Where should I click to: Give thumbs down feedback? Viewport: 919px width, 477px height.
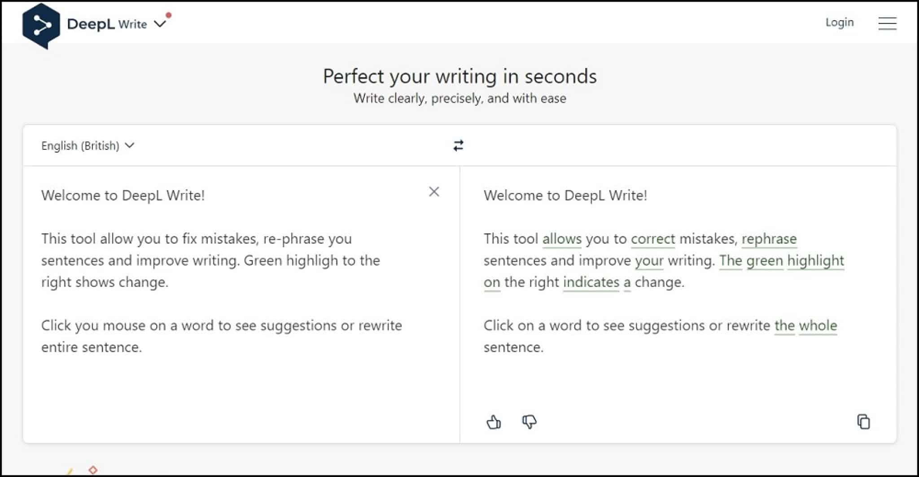(529, 422)
